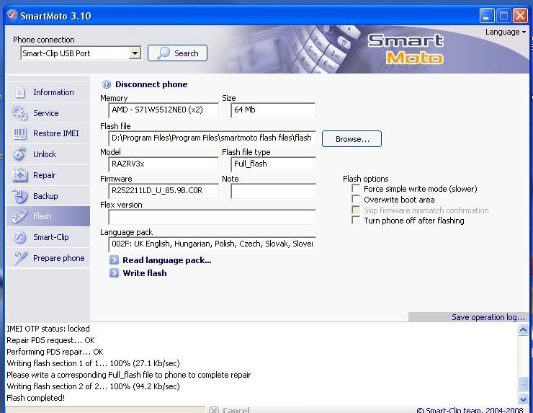Image resolution: width=533 pixels, height=413 pixels.
Task: Click log line 'Performing PDS repair... OK'
Action: click(x=55, y=352)
